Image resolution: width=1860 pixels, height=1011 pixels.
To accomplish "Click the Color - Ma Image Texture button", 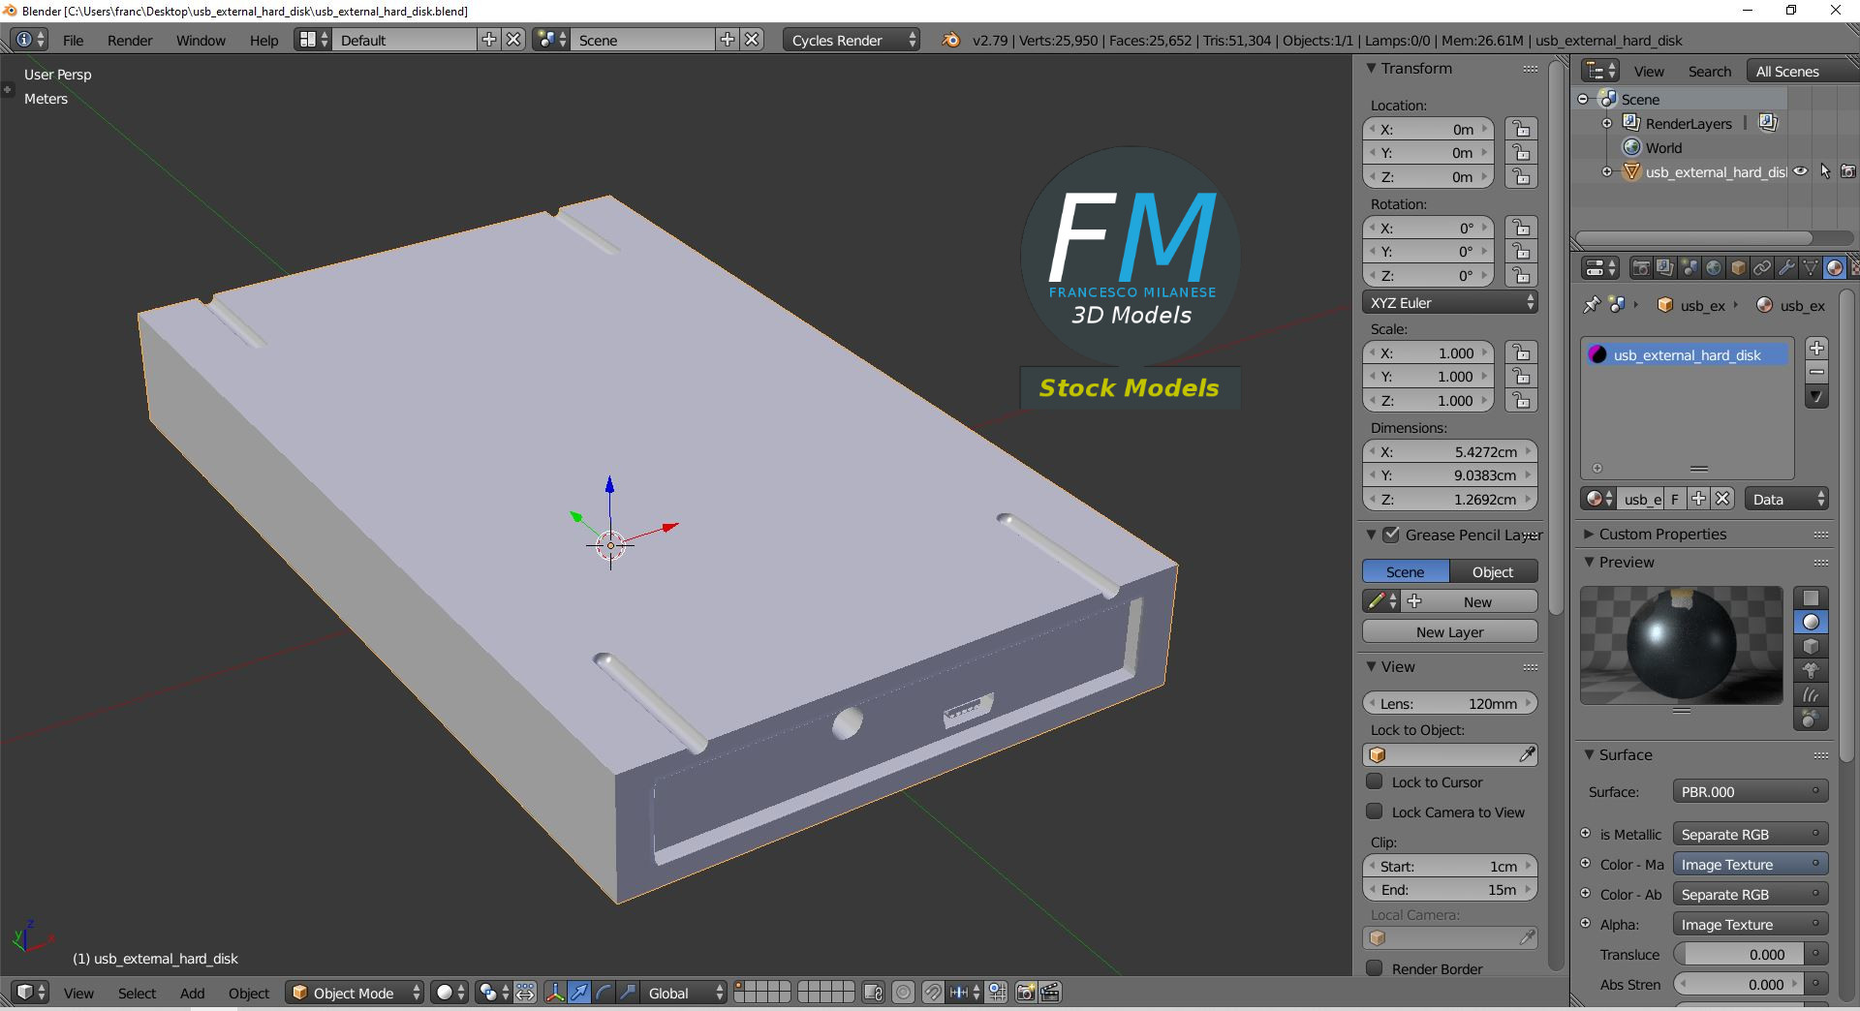I will point(1751,864).
